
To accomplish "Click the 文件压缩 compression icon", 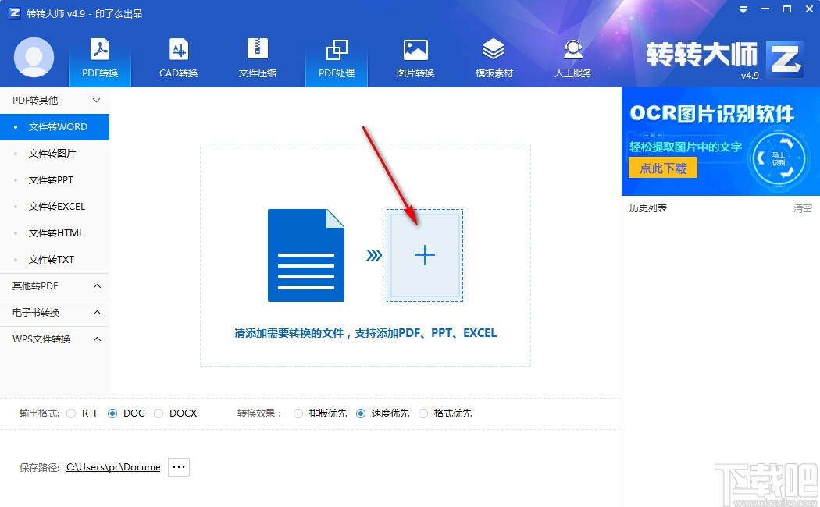I will point(257,58).
